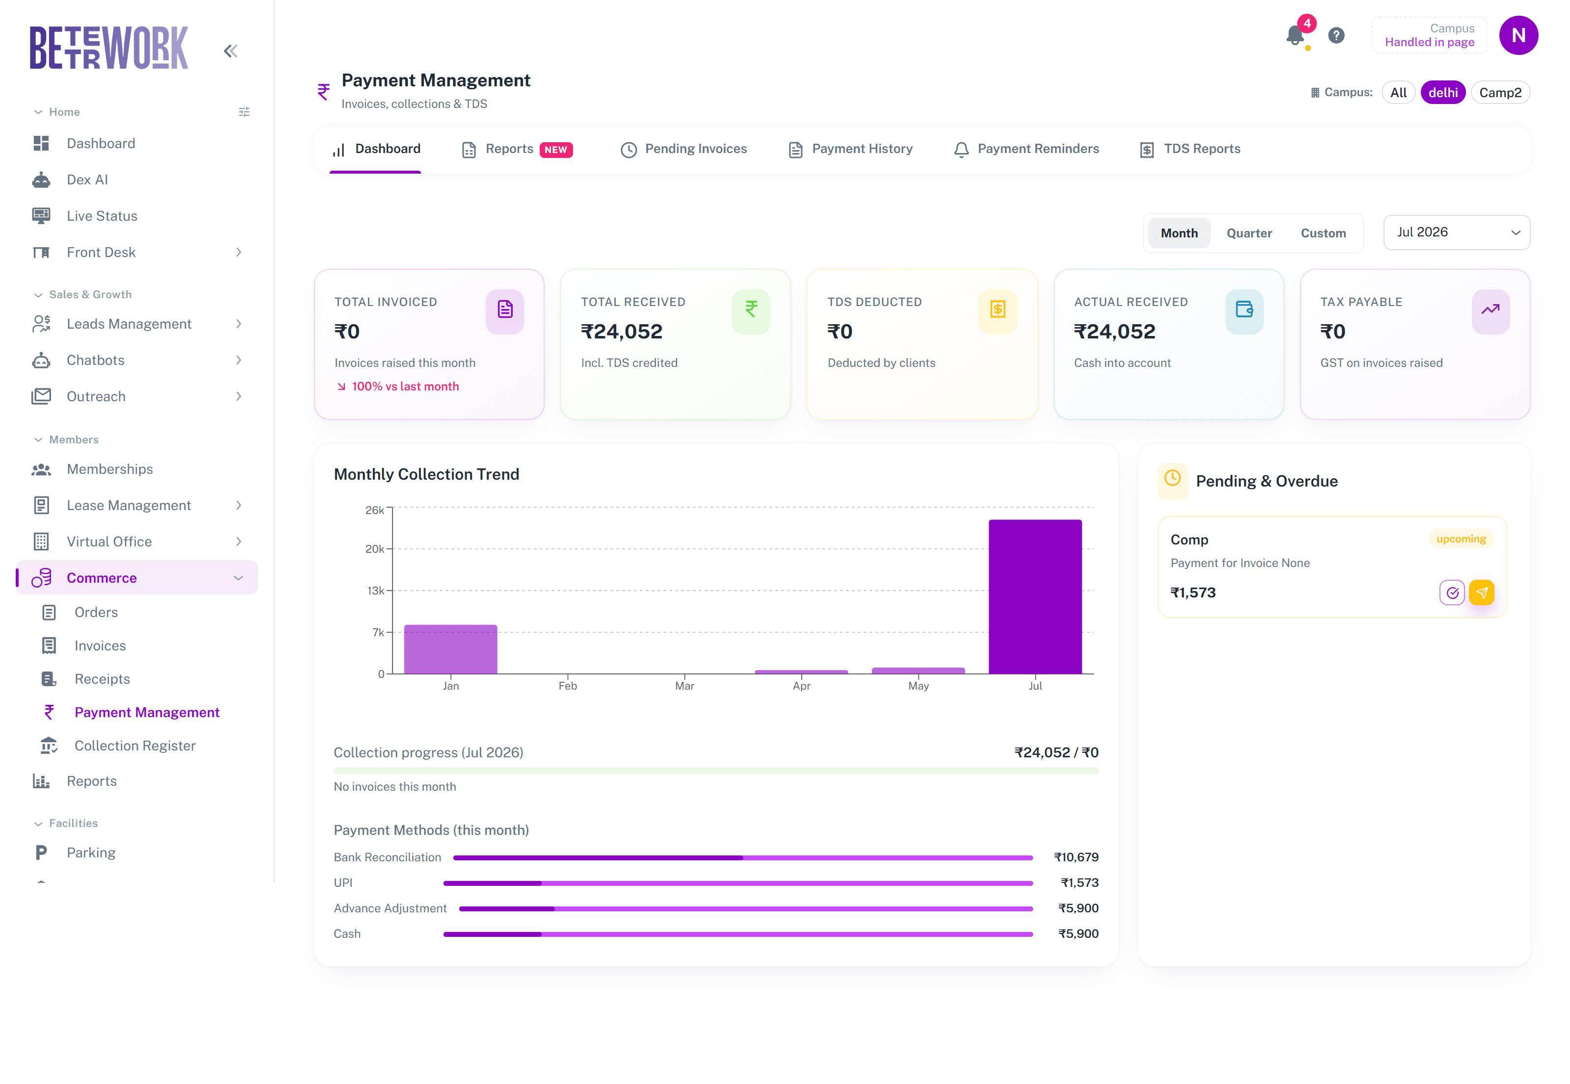Click the Total Received rupee icon

point(751,311)
